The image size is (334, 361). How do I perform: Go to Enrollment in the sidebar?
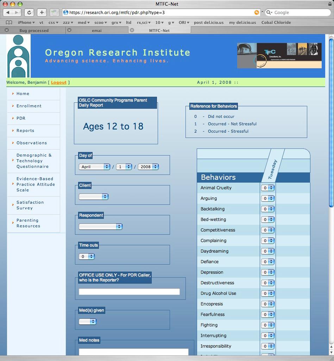[x=29, y=106]
